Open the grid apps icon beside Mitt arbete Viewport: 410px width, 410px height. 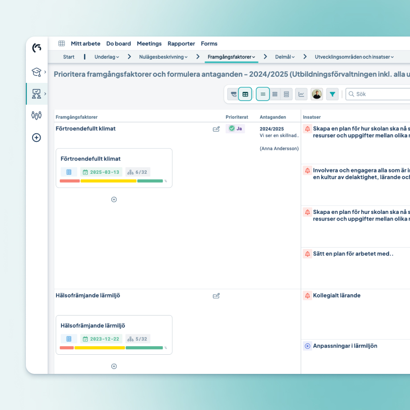coord(61,44)
